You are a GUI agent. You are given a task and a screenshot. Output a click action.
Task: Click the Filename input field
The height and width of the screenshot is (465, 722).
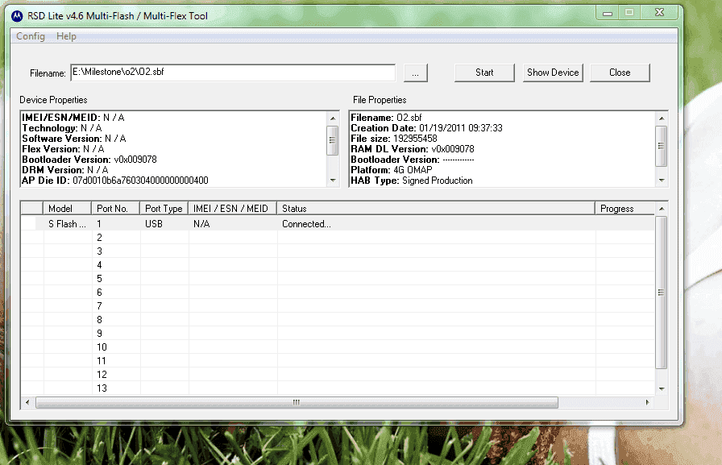(233, 73)
